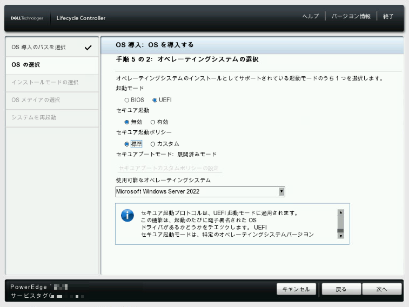Click the 起動モード label
This screenshot has width=409, height=307.
[x=130, y=89]
